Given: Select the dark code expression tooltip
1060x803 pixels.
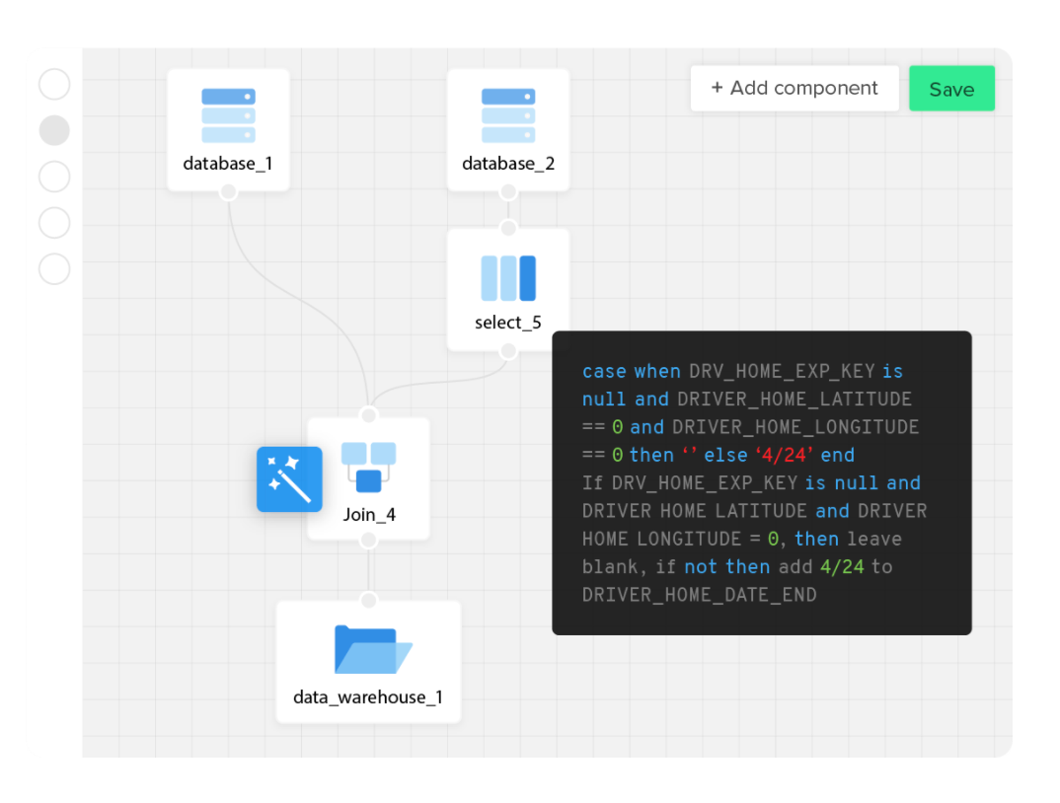Looking at the screenshot, I should (762, 482).
